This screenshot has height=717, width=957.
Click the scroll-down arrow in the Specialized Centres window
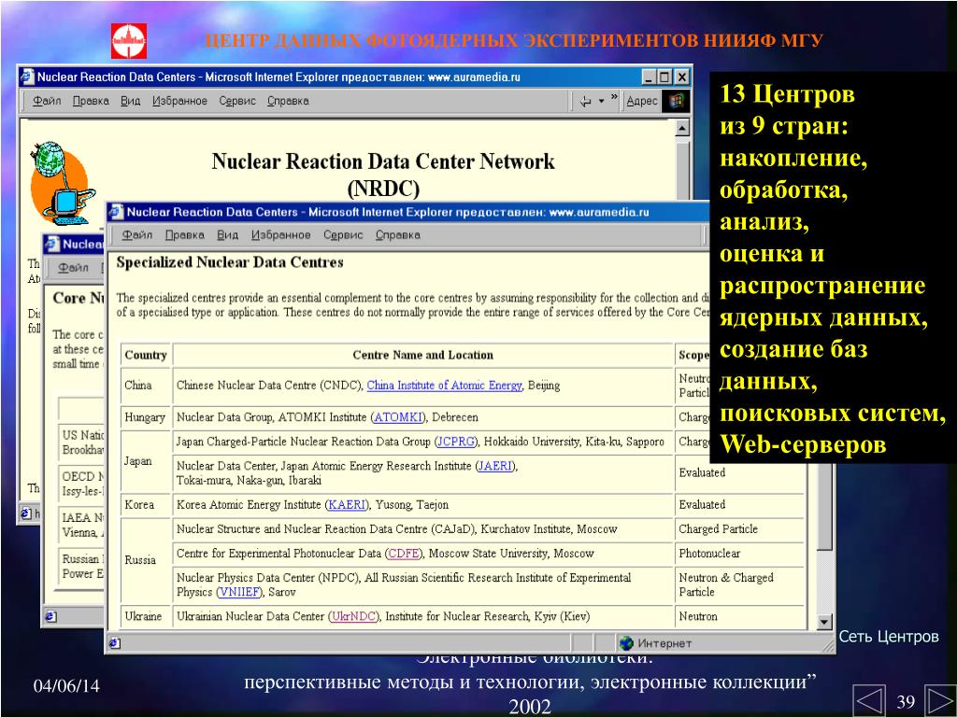click(824, 622)
